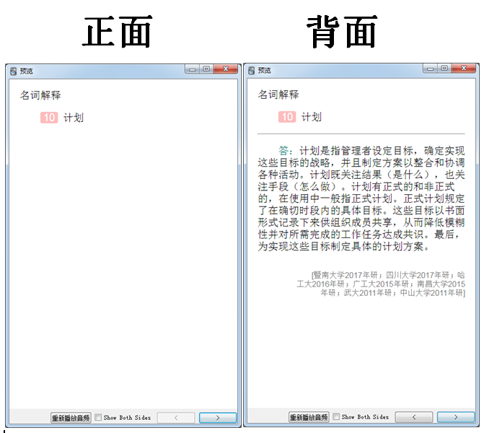Click the green 答: label in the answer
The width and height of the screenshot is (484, 433).
[x=286, y=151]
